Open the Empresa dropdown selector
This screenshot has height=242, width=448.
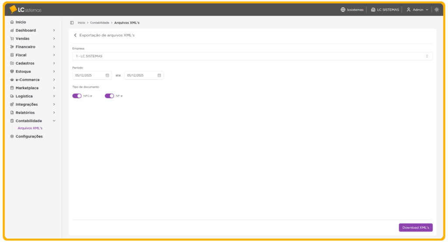pos(252,56)
